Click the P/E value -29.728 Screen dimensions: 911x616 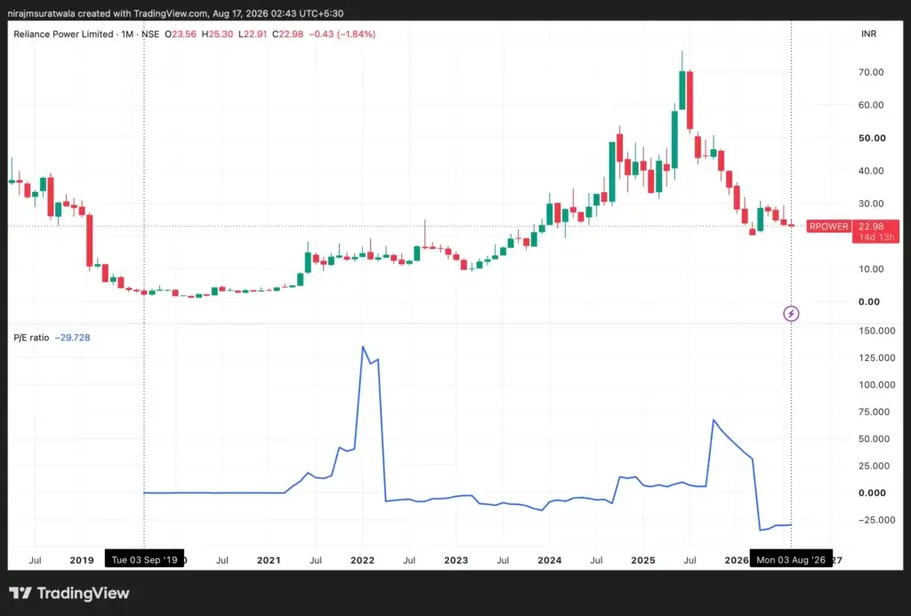(x=73, y=337)
